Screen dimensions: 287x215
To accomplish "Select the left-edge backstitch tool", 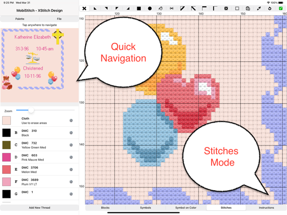I will pos(215,8).
